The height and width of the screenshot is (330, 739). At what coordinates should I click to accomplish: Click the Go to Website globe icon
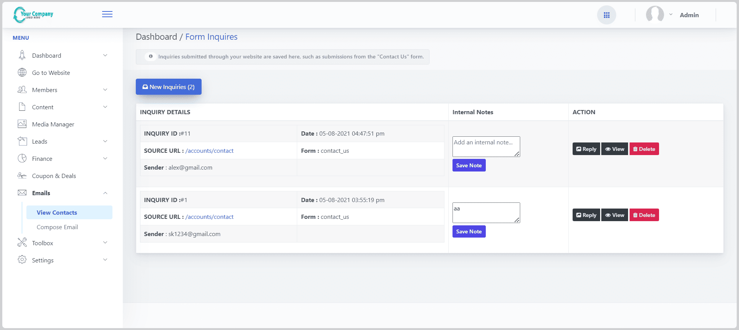point(22,73)
